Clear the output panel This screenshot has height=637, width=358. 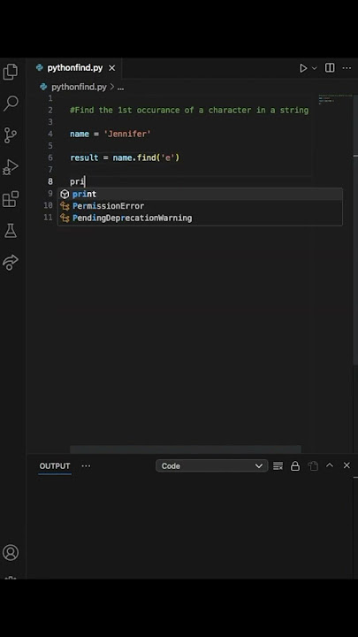278,466
